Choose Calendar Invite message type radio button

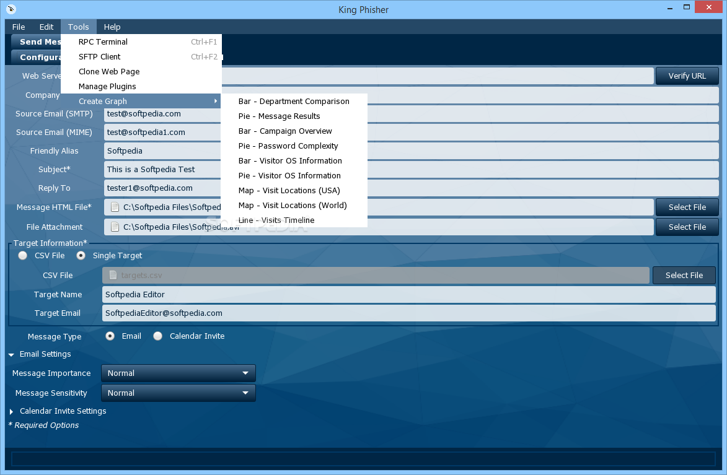157,336
